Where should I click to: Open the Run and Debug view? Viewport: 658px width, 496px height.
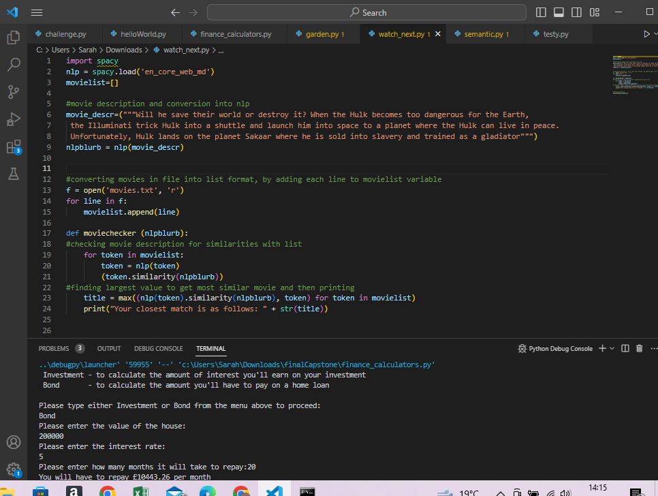pos(14,119)
